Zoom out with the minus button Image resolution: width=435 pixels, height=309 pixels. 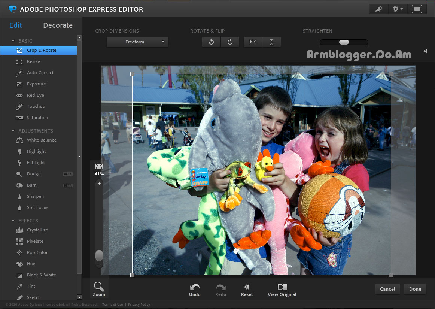[99, 264]
